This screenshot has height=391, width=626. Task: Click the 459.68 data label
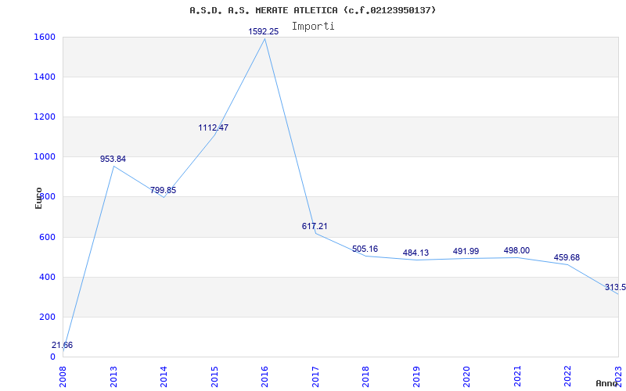[567, 257]
